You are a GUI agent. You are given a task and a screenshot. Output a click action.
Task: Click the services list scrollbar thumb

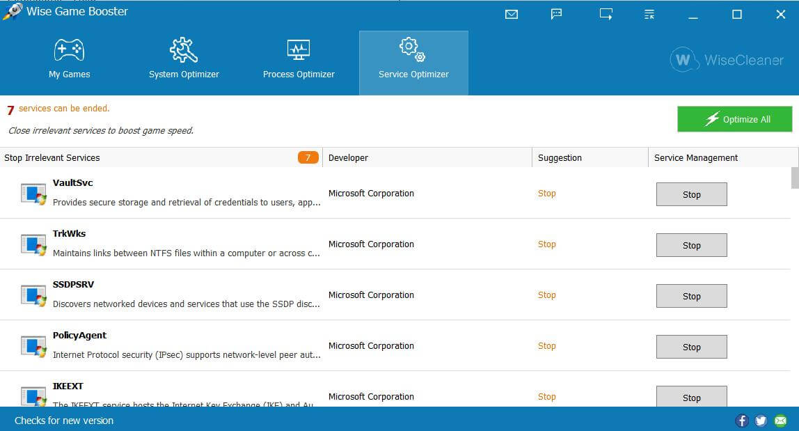coord(794,178)
